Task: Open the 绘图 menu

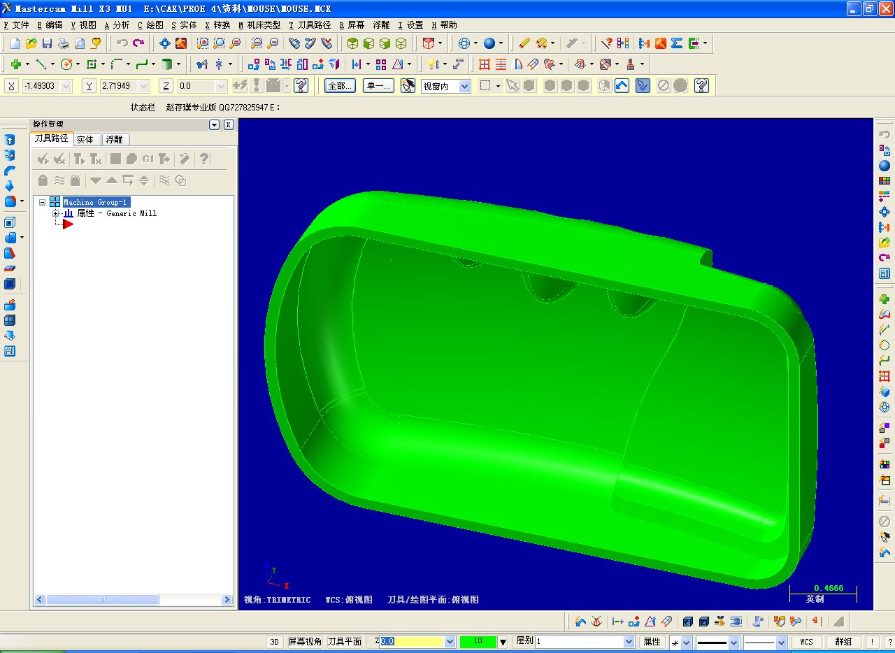Action: click(150, 25)
